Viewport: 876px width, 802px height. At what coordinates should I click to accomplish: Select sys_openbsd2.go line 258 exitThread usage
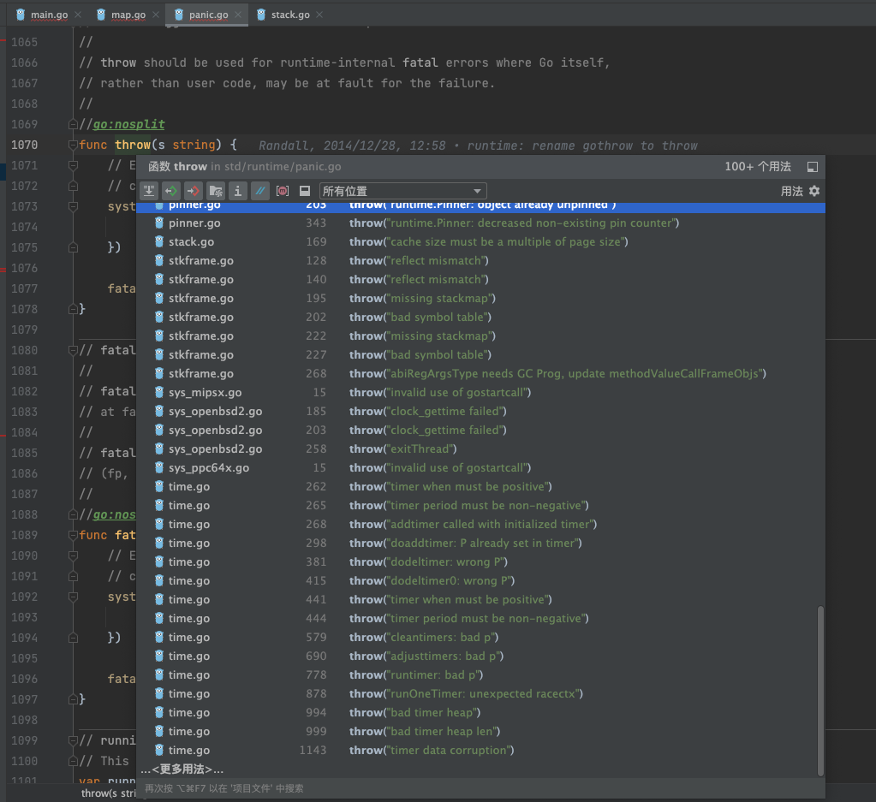point(480,449)
